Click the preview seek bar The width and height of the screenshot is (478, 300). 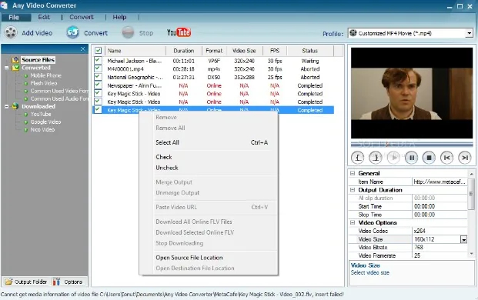pyautogui.click(x=412, y=144)
